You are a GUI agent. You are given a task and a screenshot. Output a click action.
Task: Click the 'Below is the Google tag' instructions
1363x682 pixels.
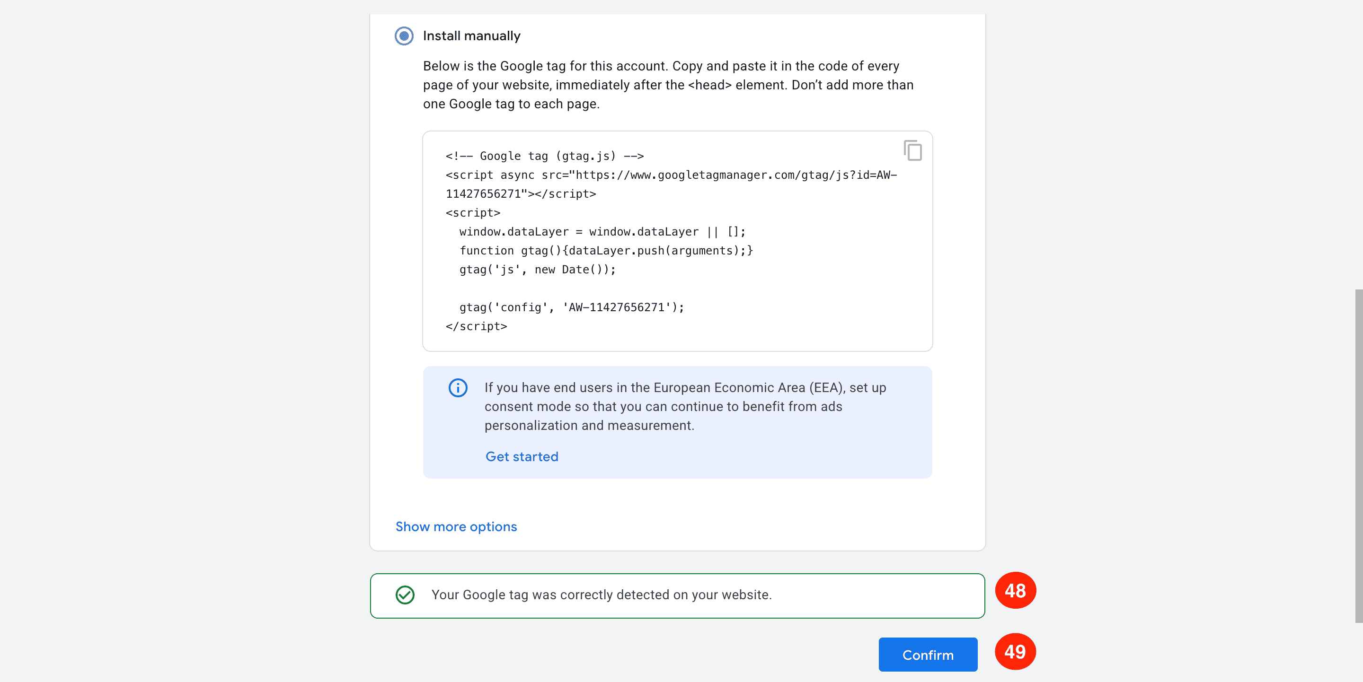point(668,85)
